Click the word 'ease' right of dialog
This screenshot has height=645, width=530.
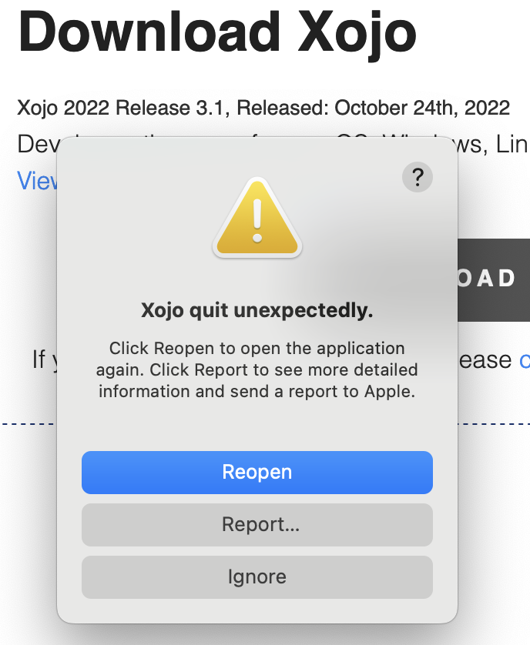pos(485,360)
